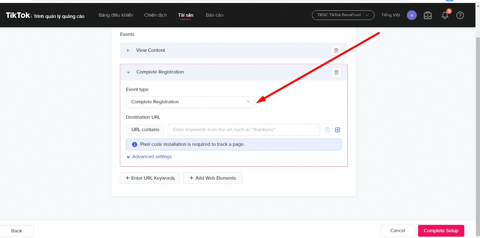Open the briefcase business center icon
This screenshot has width=480, height=238.
coord(427,15)
